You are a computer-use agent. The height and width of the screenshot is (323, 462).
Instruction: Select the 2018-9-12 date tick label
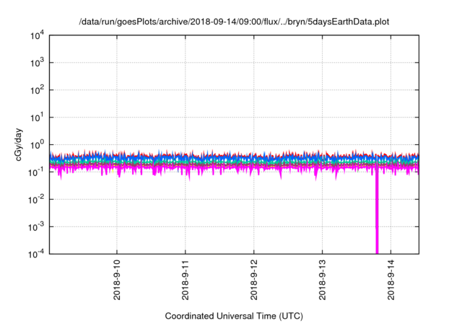(254, 280)
